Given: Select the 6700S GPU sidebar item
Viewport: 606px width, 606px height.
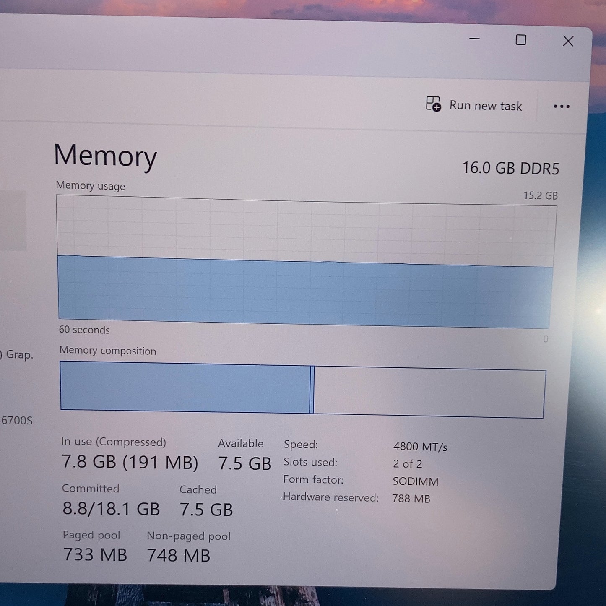Looking at the screenshot, I should (16, 420).
